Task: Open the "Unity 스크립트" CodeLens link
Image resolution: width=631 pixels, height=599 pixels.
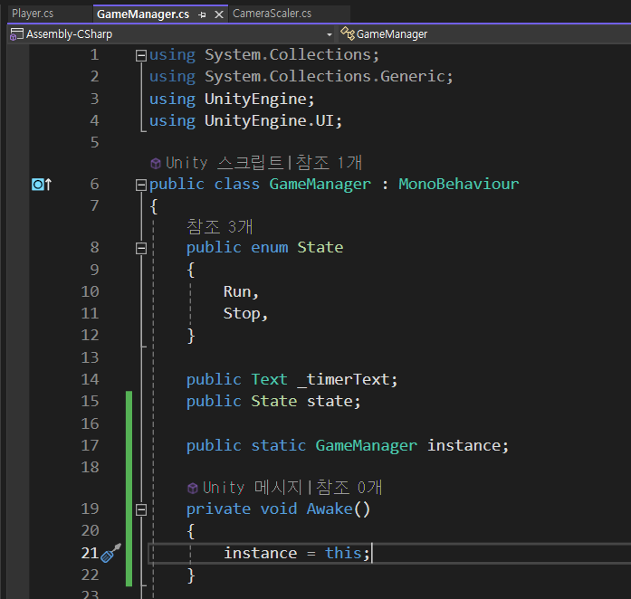Action: coord(225,163)
